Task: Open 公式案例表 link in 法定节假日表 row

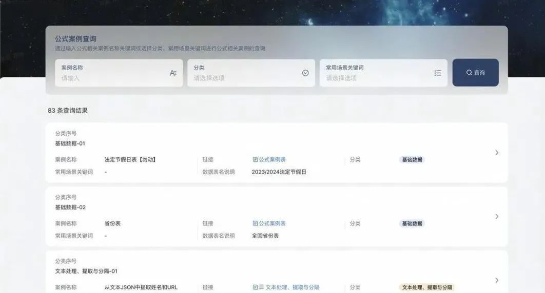Action: [x=272, y=160]
